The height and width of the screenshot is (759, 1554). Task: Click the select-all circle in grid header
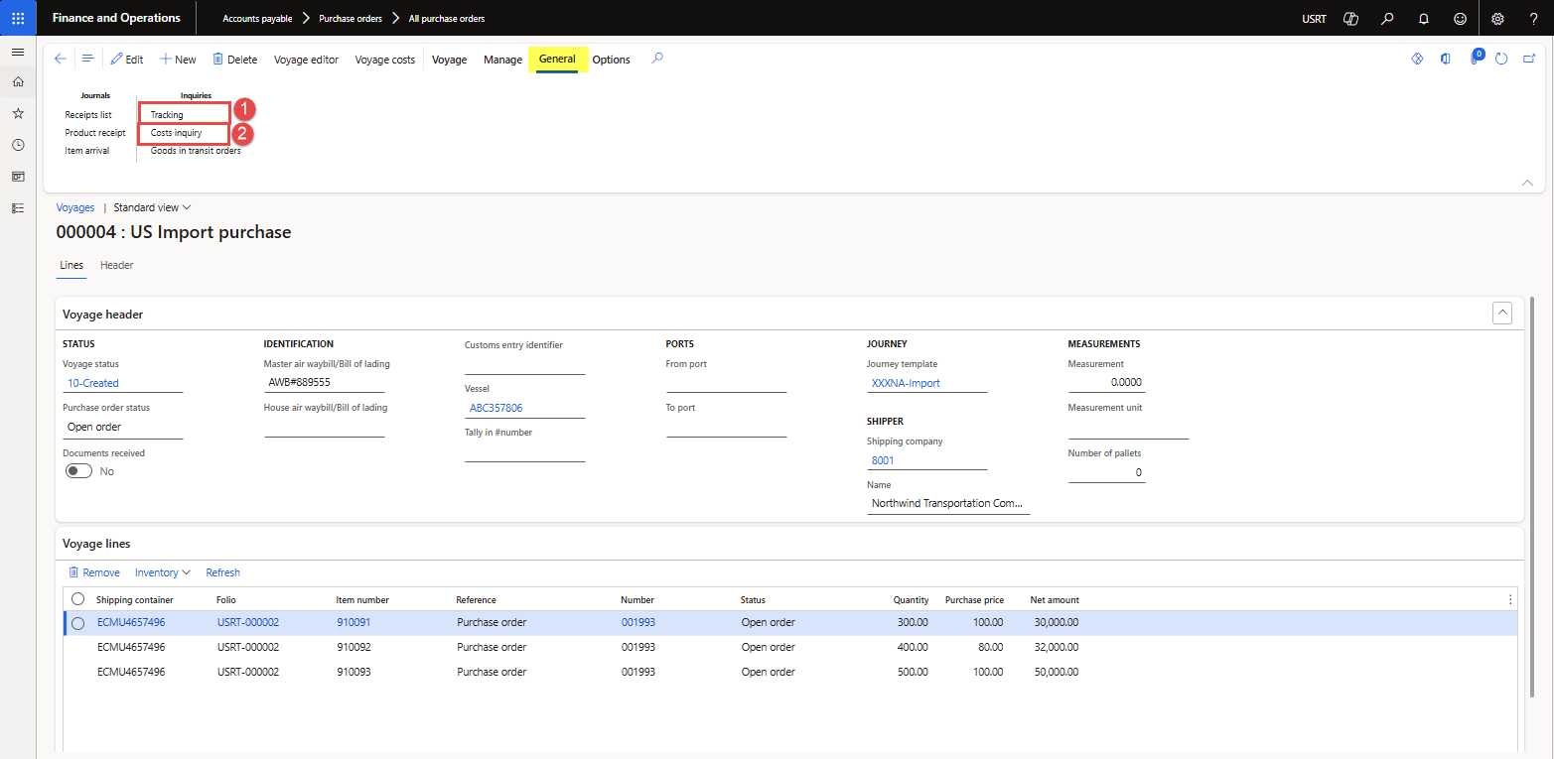coord(78,599)
